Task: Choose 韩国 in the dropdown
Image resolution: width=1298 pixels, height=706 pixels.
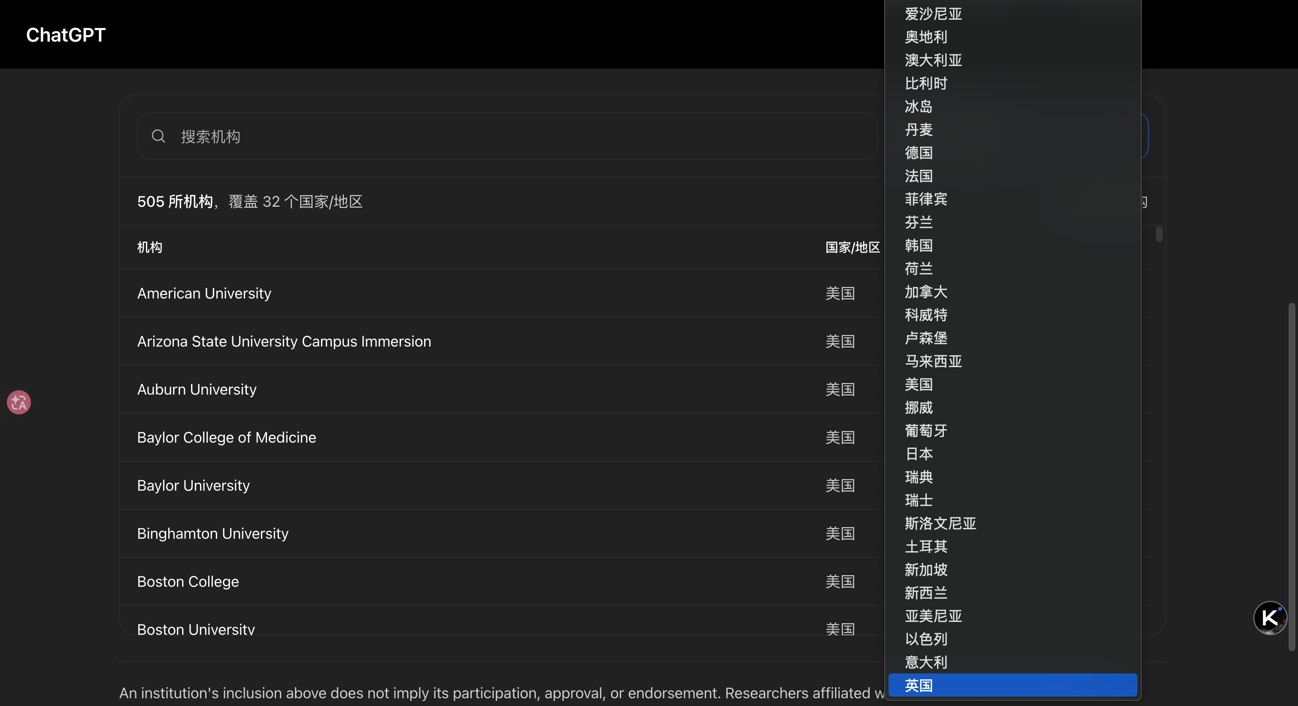Action: pos(1013,245)
